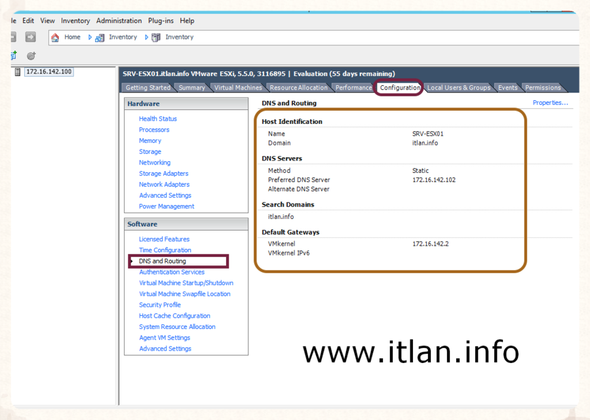Open the Plug-ins menu
The height and width of the screenshot is (420, 590).
[x=161, y=21]
